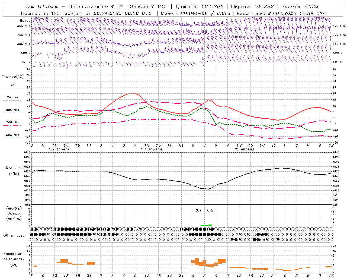The width and height of the screenshot is (347, 278).
Task: Click the Облачность cloud cover label
Action: coord(14,236)
